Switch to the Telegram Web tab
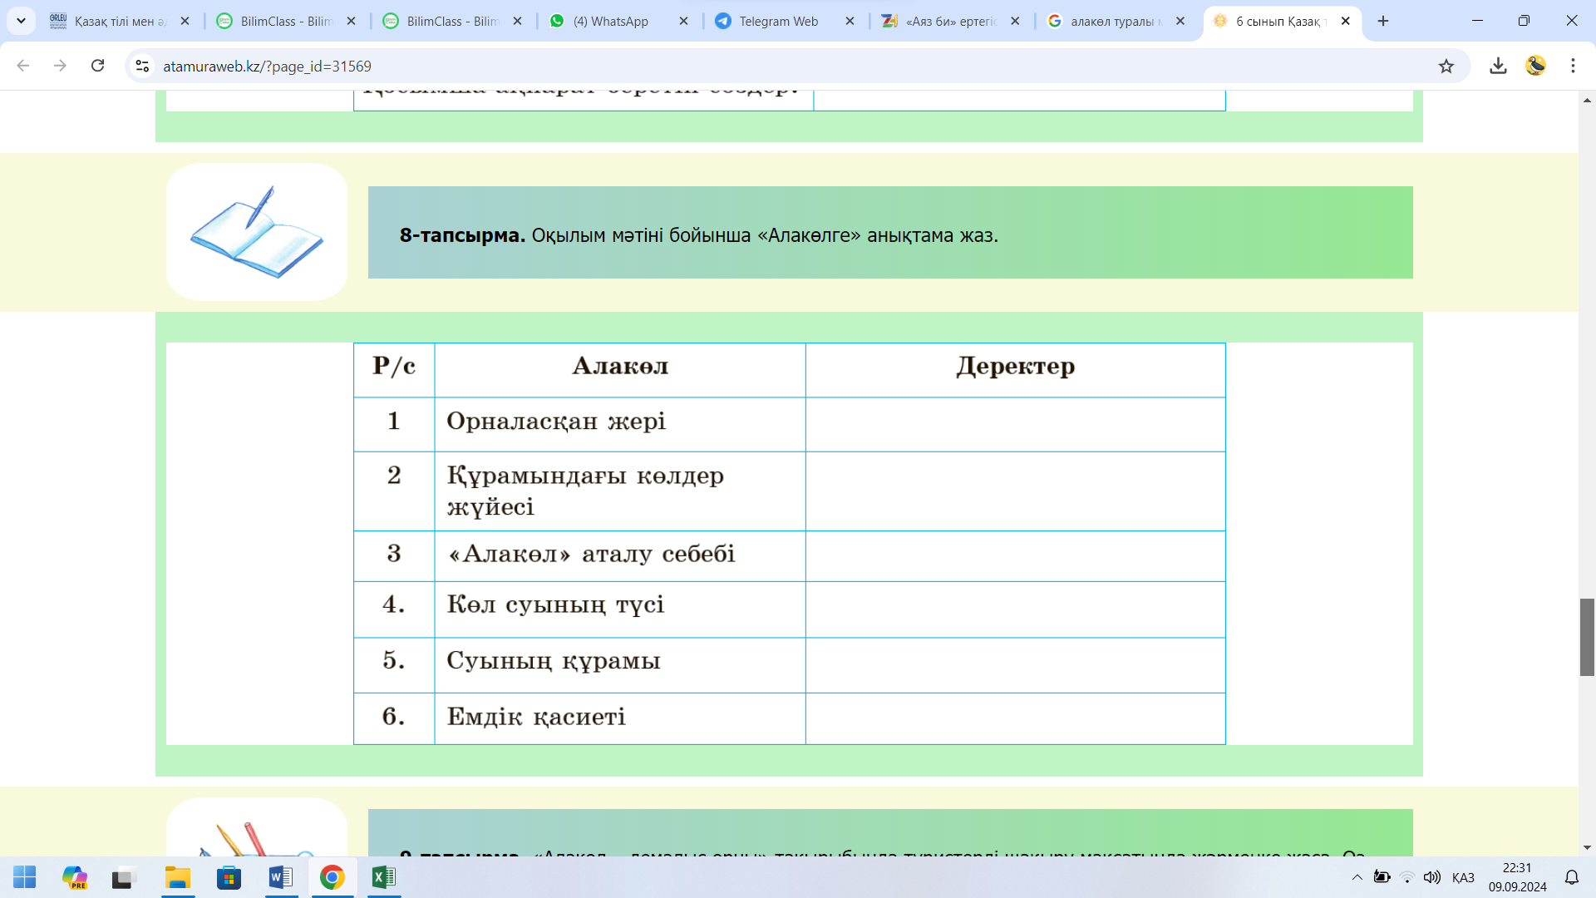The image size is (1596, 898). (778, 21)
